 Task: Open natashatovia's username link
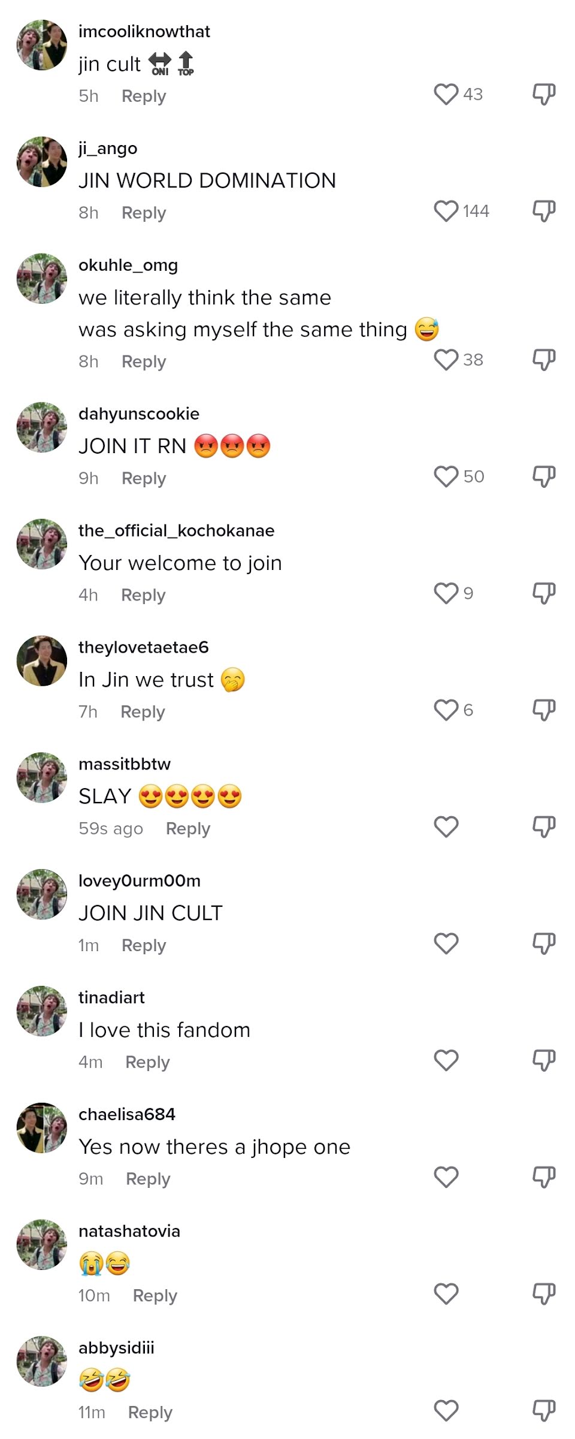click(x=129, y=1231)
